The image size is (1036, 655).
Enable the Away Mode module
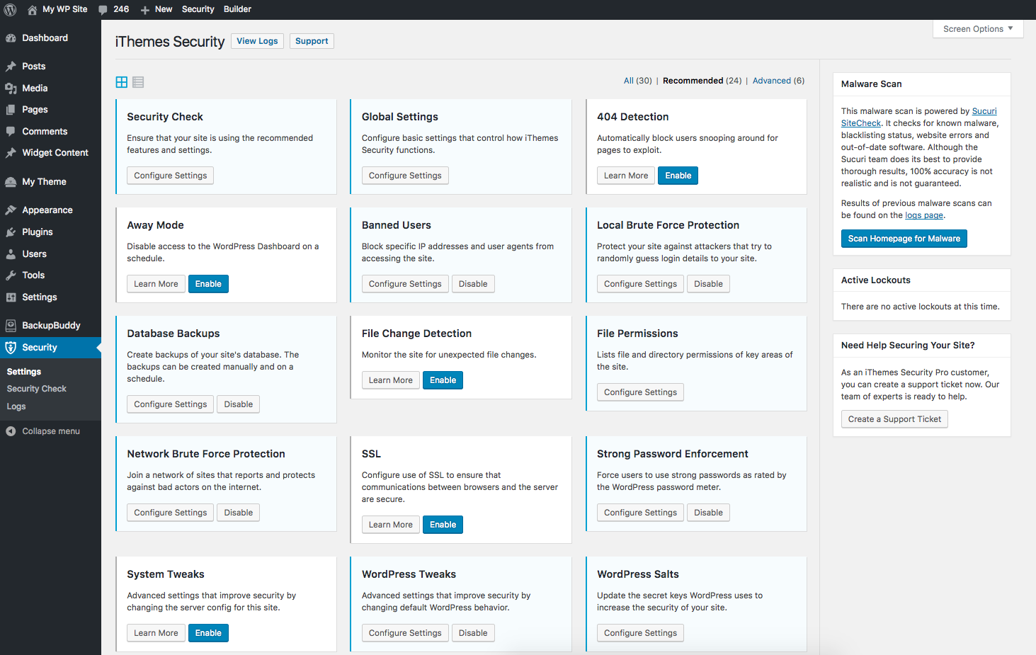208,284
